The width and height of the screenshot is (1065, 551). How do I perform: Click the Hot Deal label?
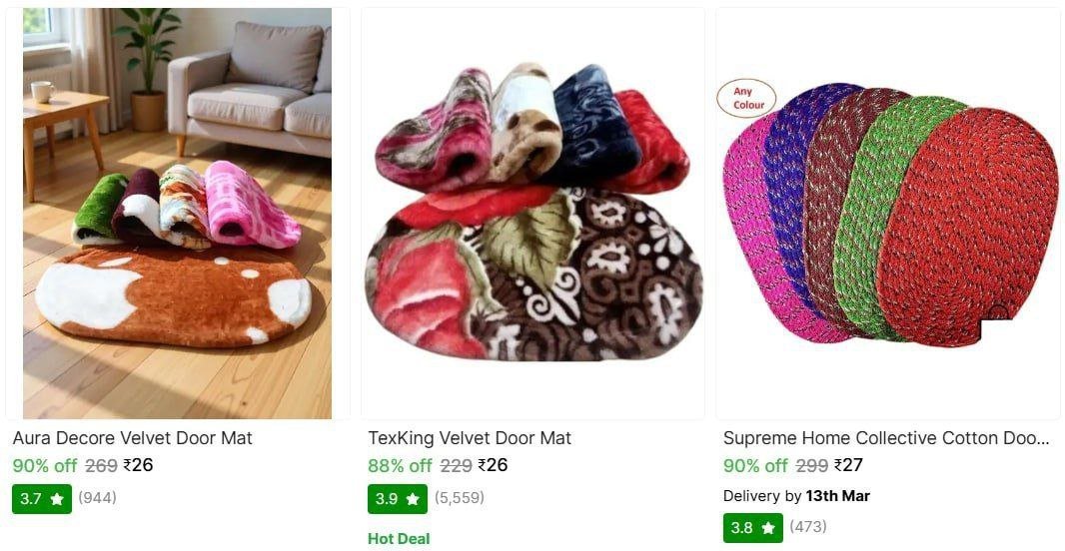pyautogui.click(x=399, y=539)
